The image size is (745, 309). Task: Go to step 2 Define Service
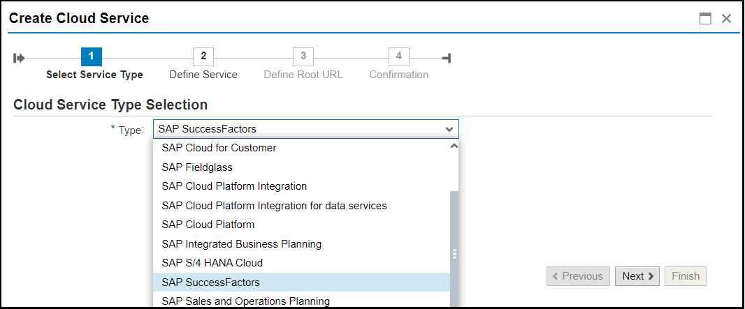click(x=203, y=57)
